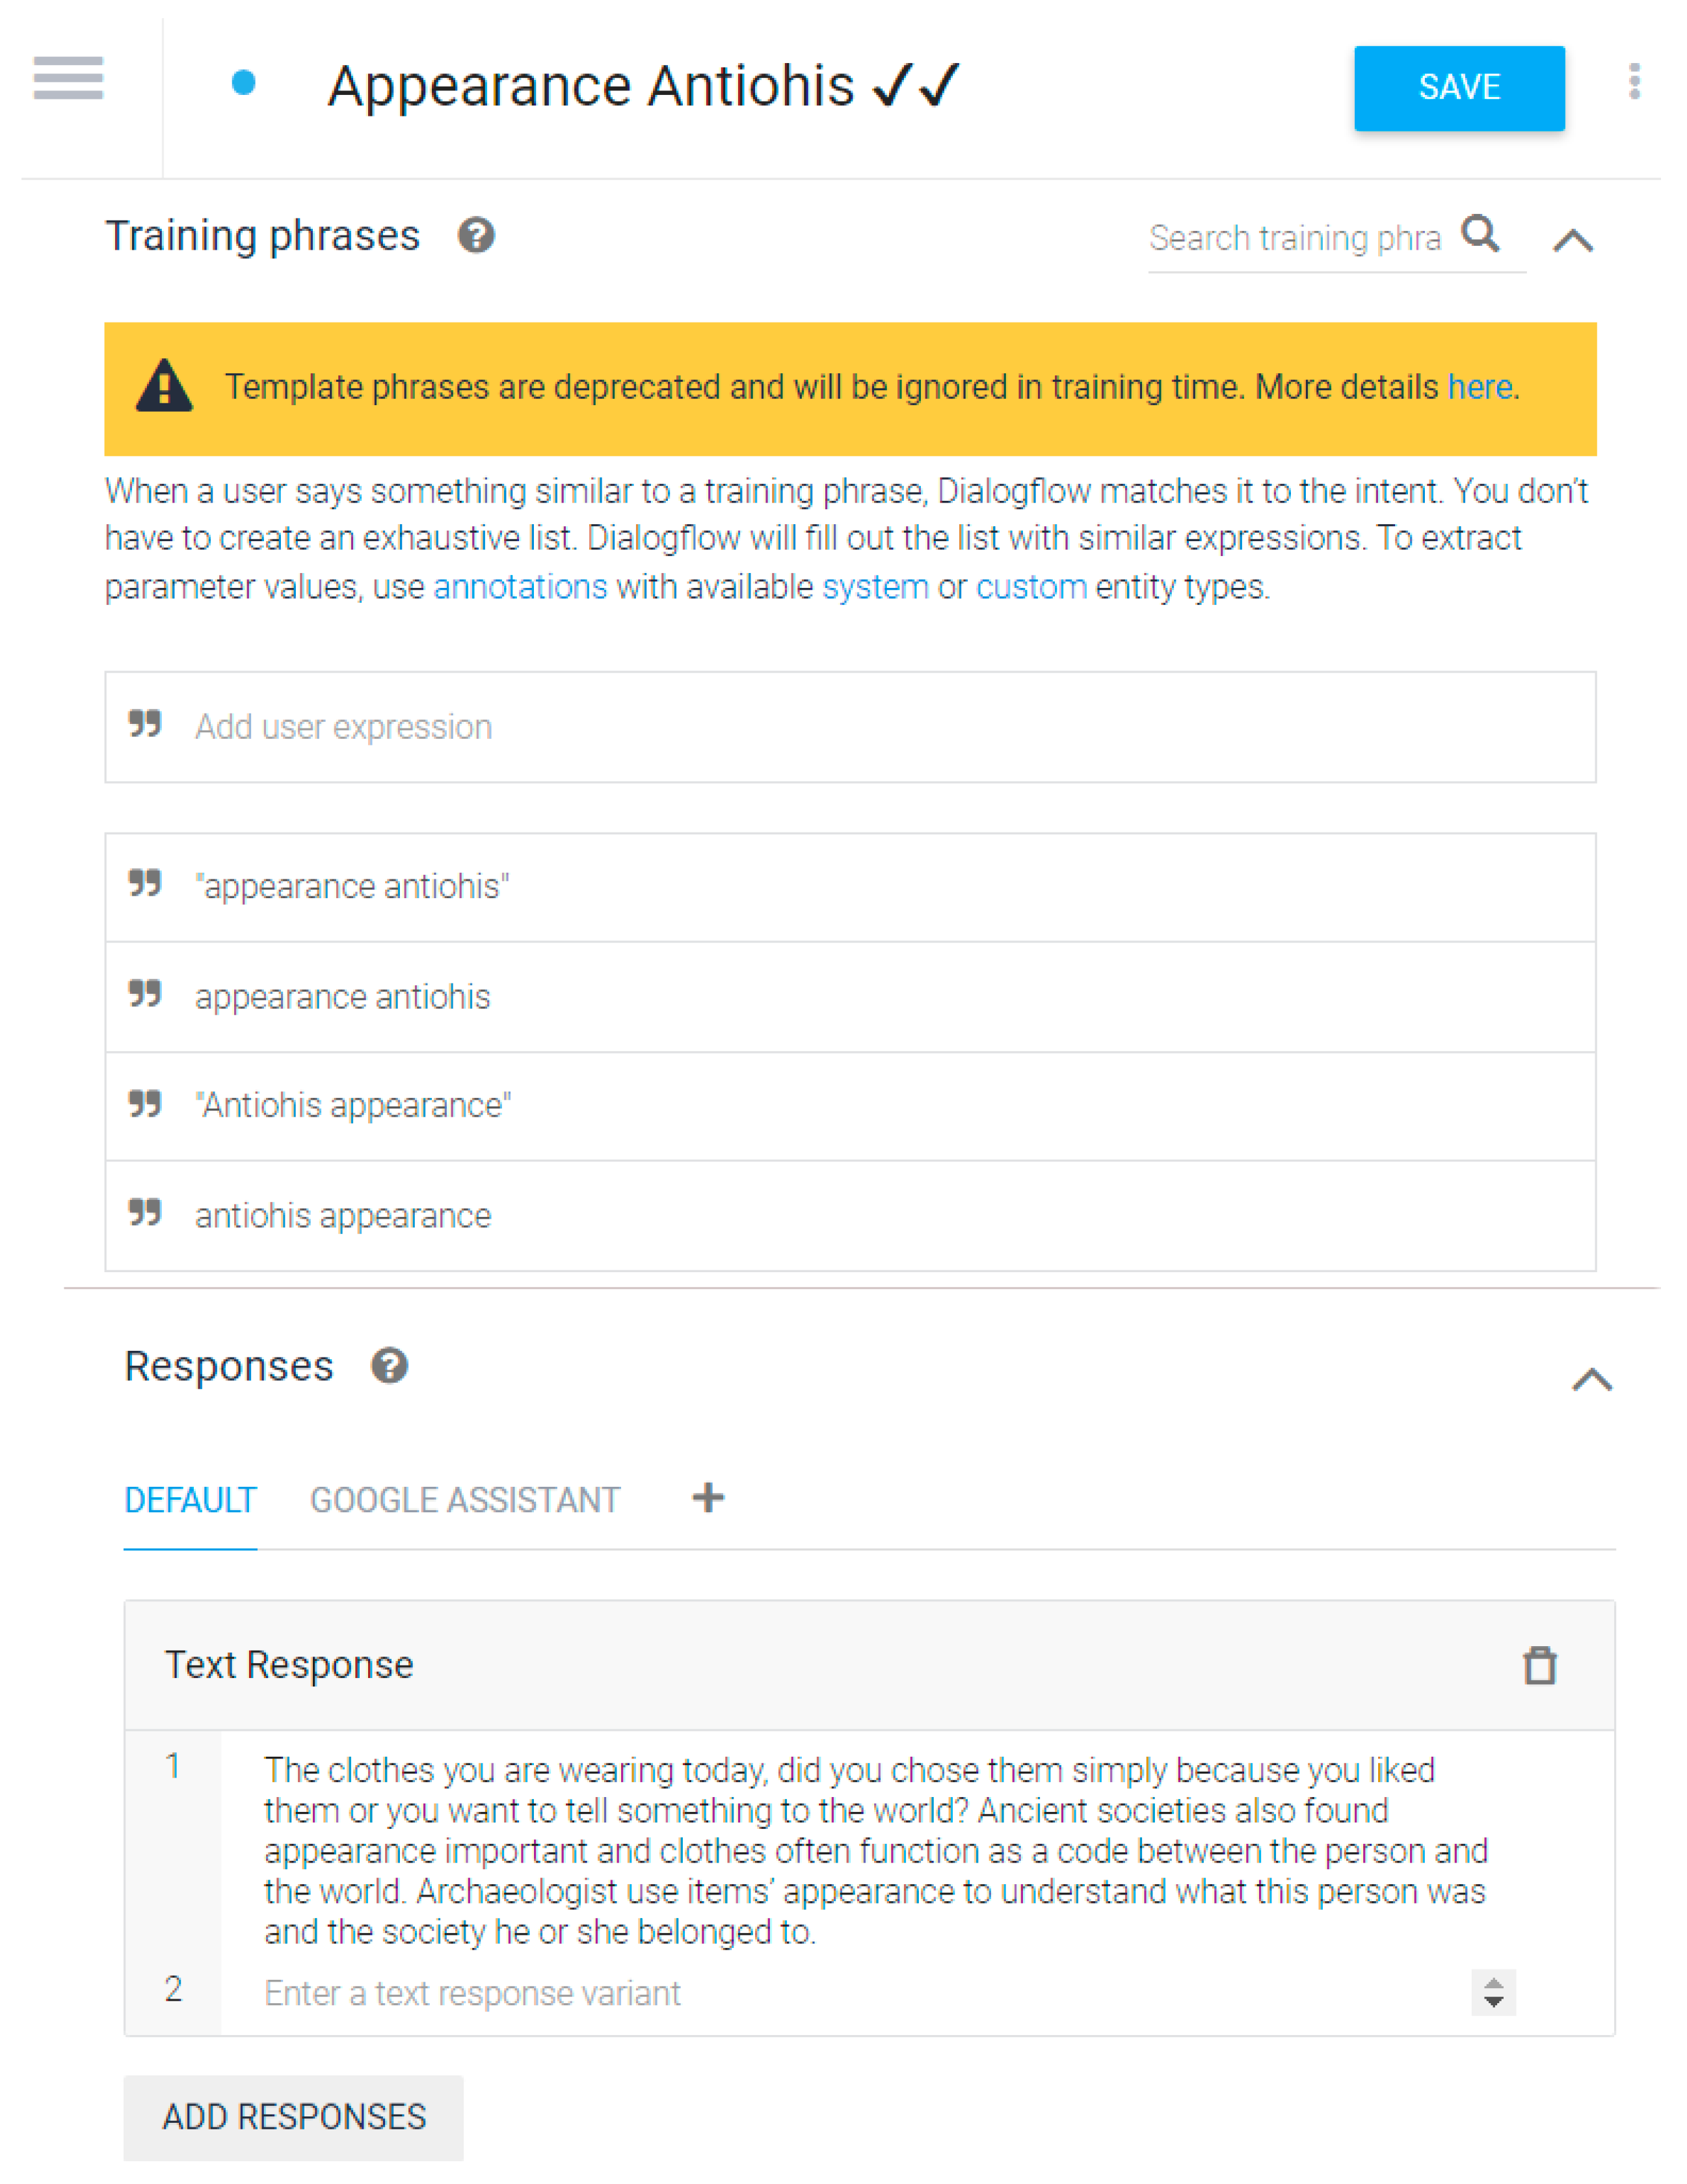Delete the Text Response with trash icon
Viewport: 1687px width, 2184px height.
coord(1539,1665)
